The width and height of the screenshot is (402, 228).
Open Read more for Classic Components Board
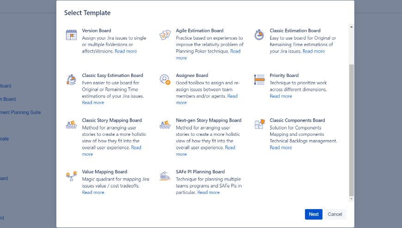281,147
